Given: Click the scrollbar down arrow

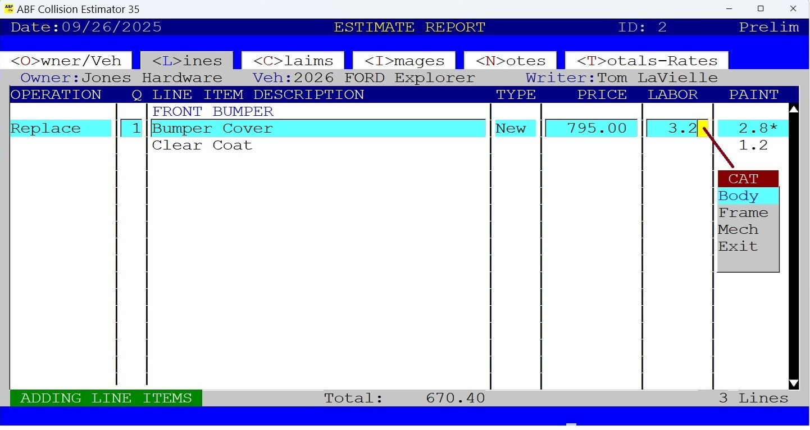Looking at the screenshot, I should (794, 383).
